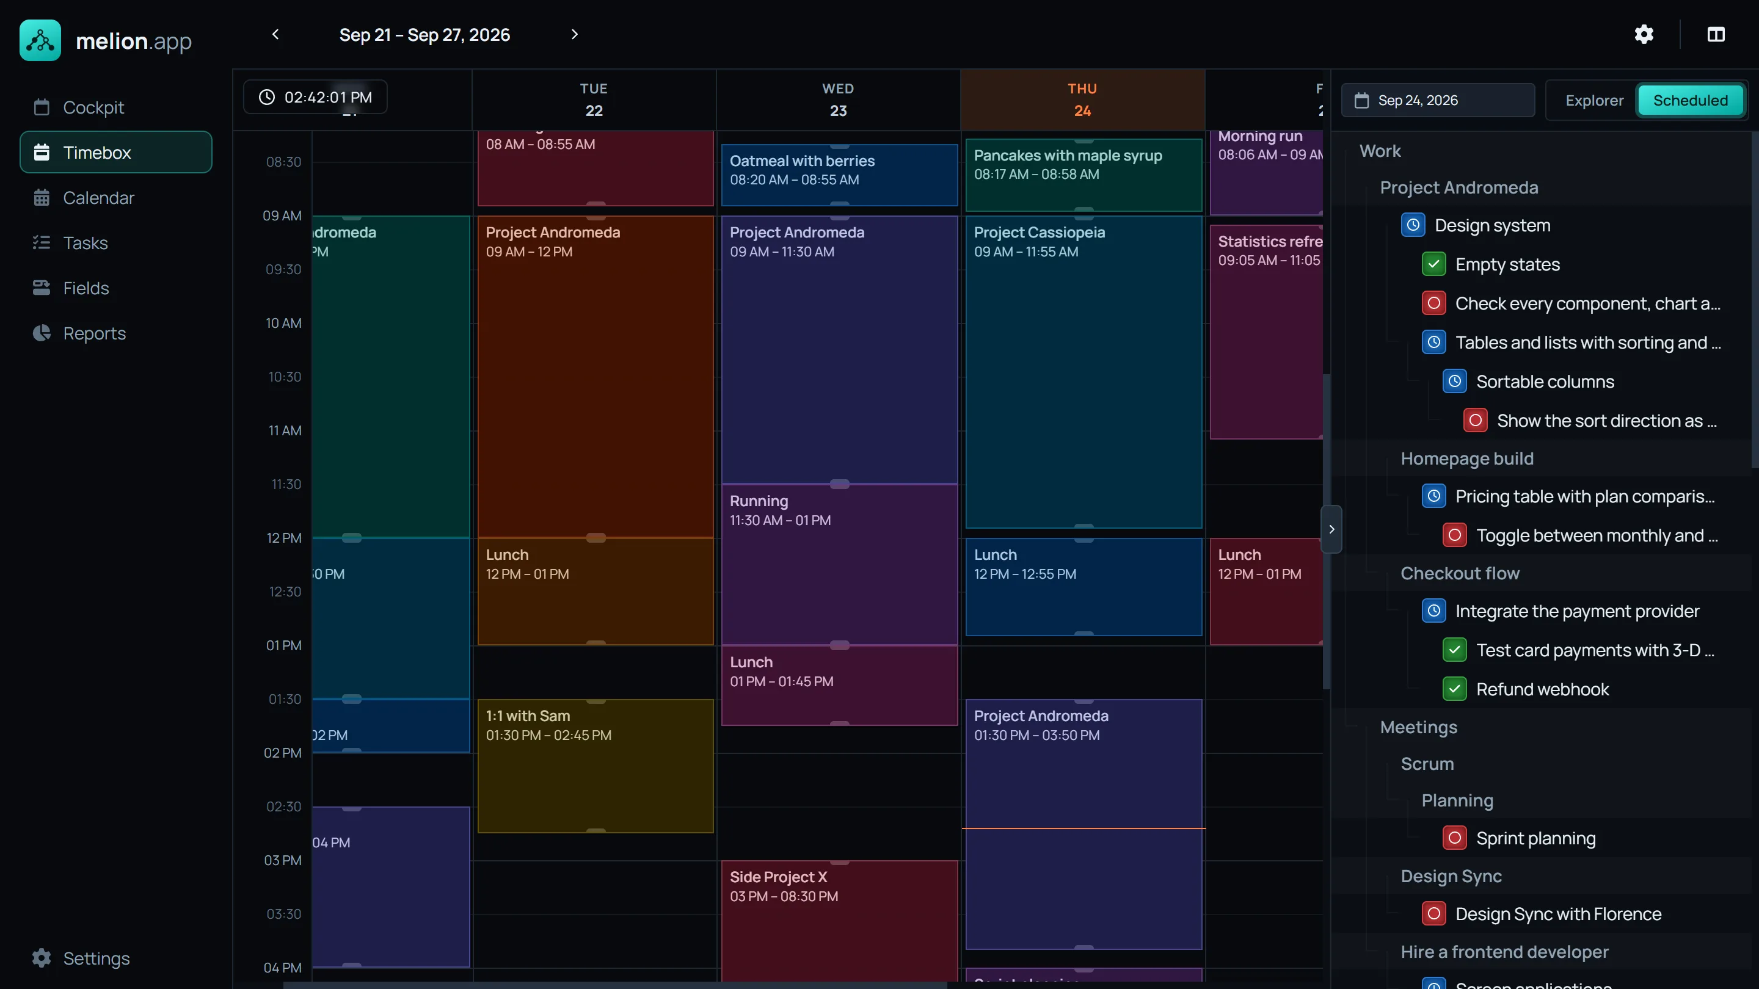Click the Calendar sidebar icon
The image size is (1759, 989).
point(42,198)
